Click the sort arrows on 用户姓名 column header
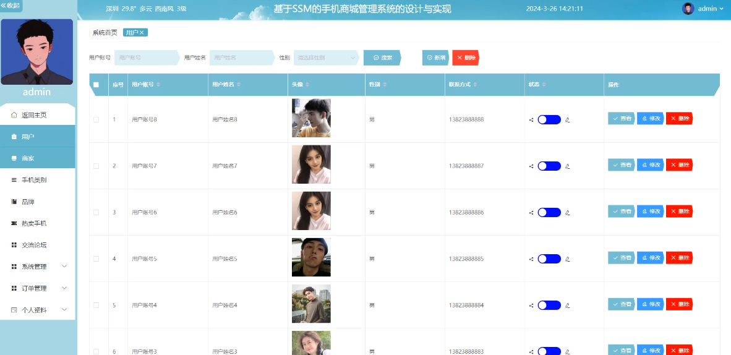Screen dimensions: 731x355 tap(239, 85)
